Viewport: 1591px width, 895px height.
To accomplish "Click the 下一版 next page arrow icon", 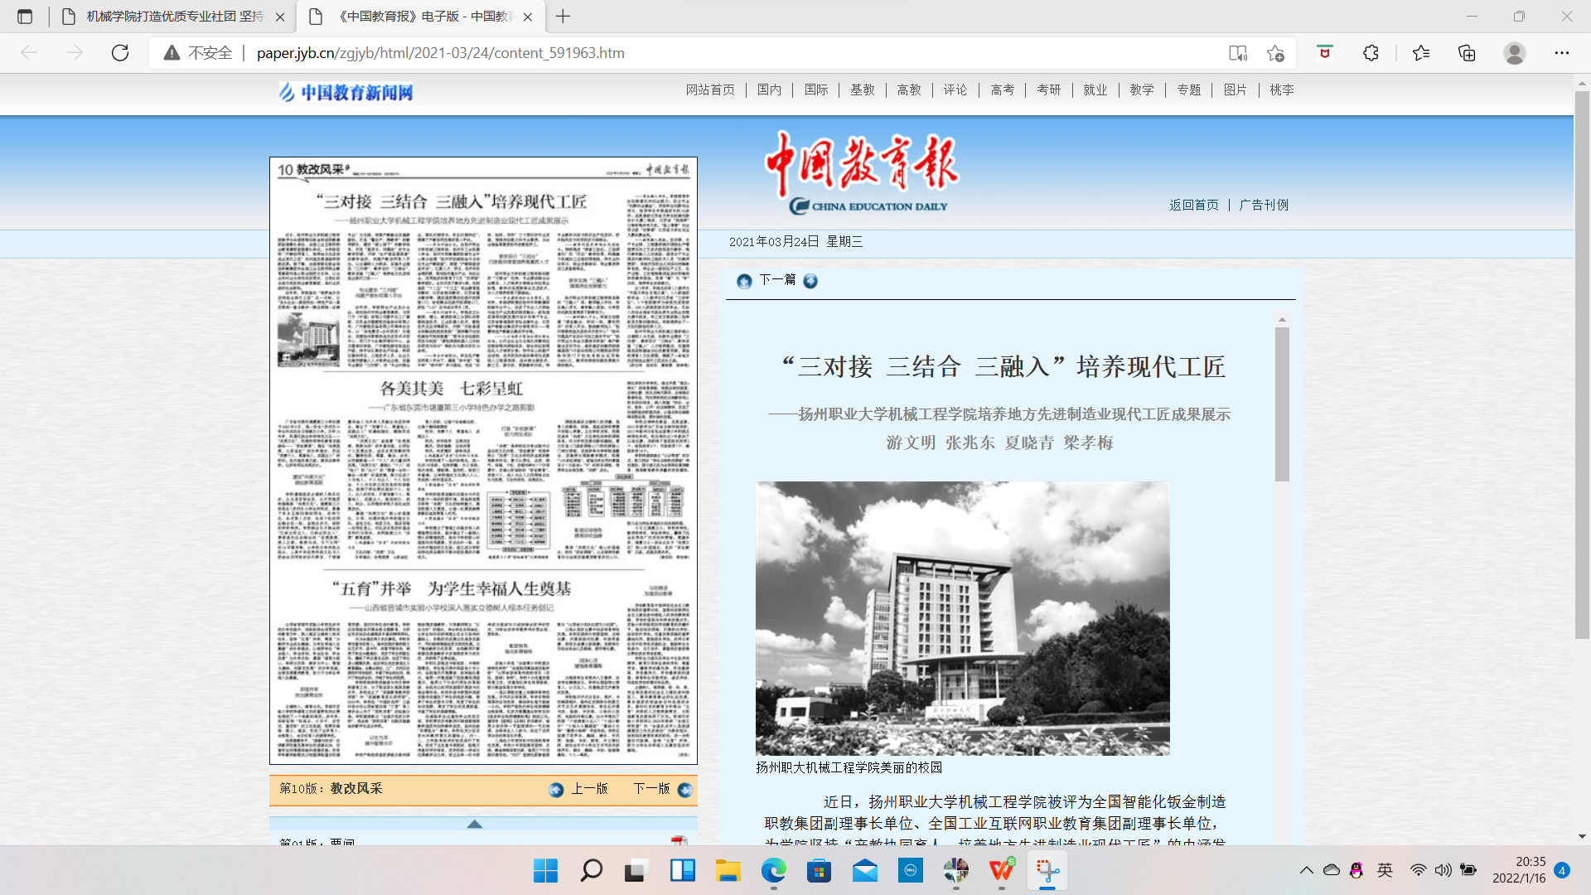I will (684, 790).
